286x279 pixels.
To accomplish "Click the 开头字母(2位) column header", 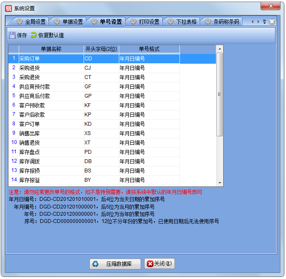I will [x=101, y=49].
